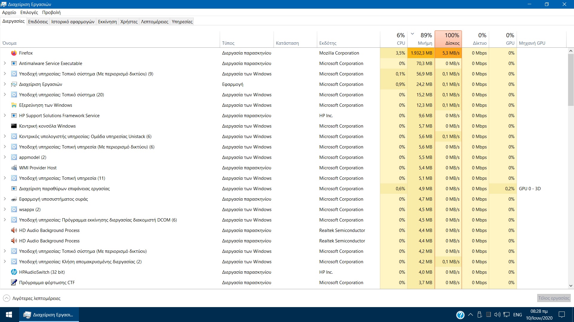
Task: Sort by the Μνήμη column header
Action: click(x=421, y=39)
